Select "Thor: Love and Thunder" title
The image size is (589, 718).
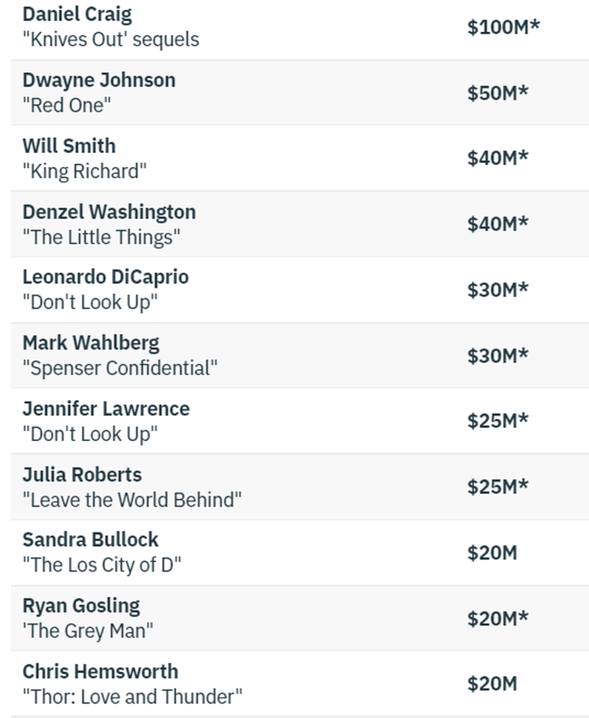tap(132, 697)
